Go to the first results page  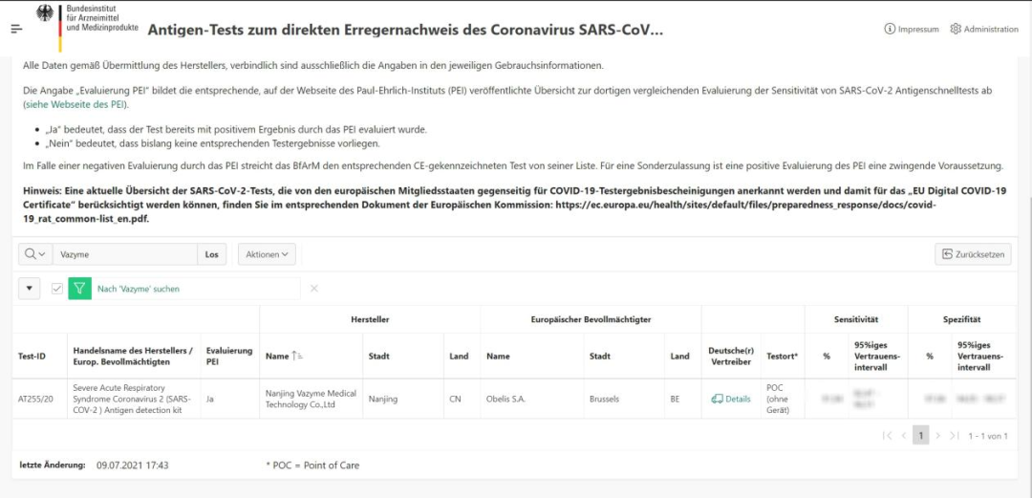888,436
